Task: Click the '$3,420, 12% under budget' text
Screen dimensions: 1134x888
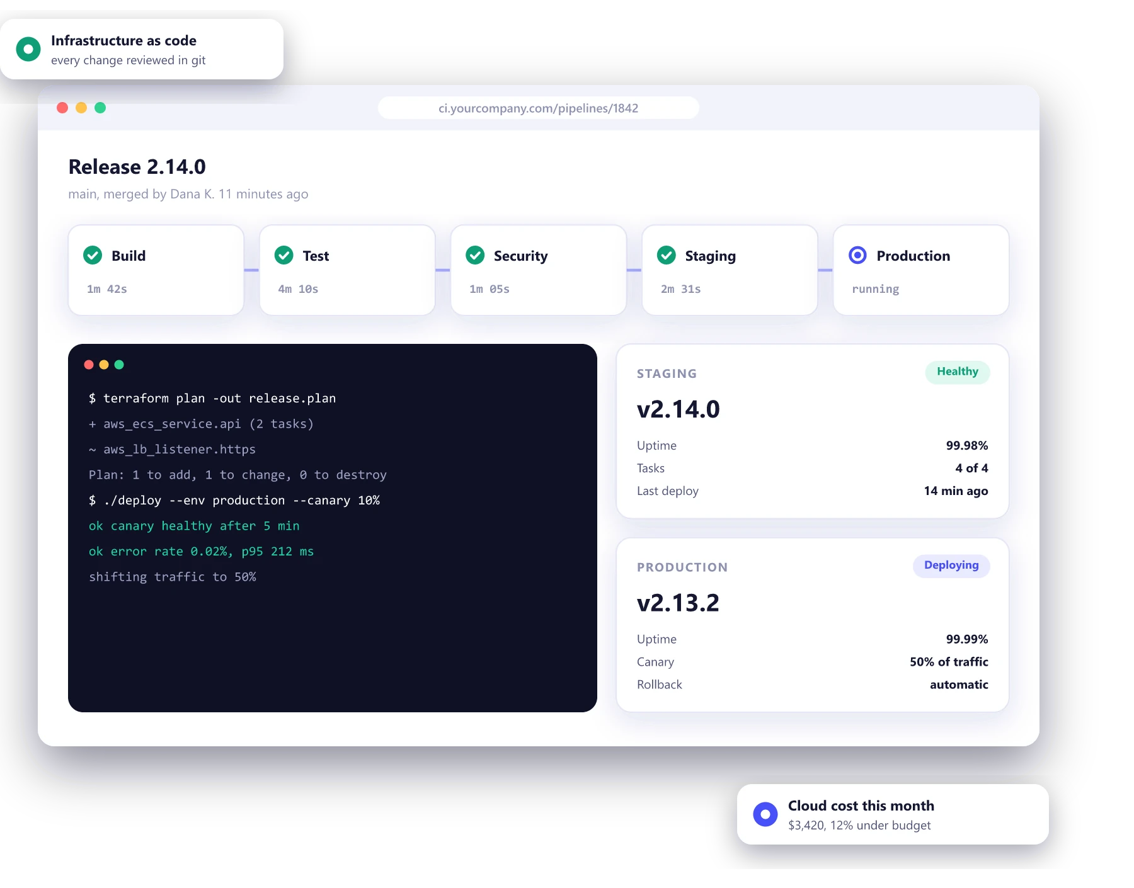Action: [859, 825]
